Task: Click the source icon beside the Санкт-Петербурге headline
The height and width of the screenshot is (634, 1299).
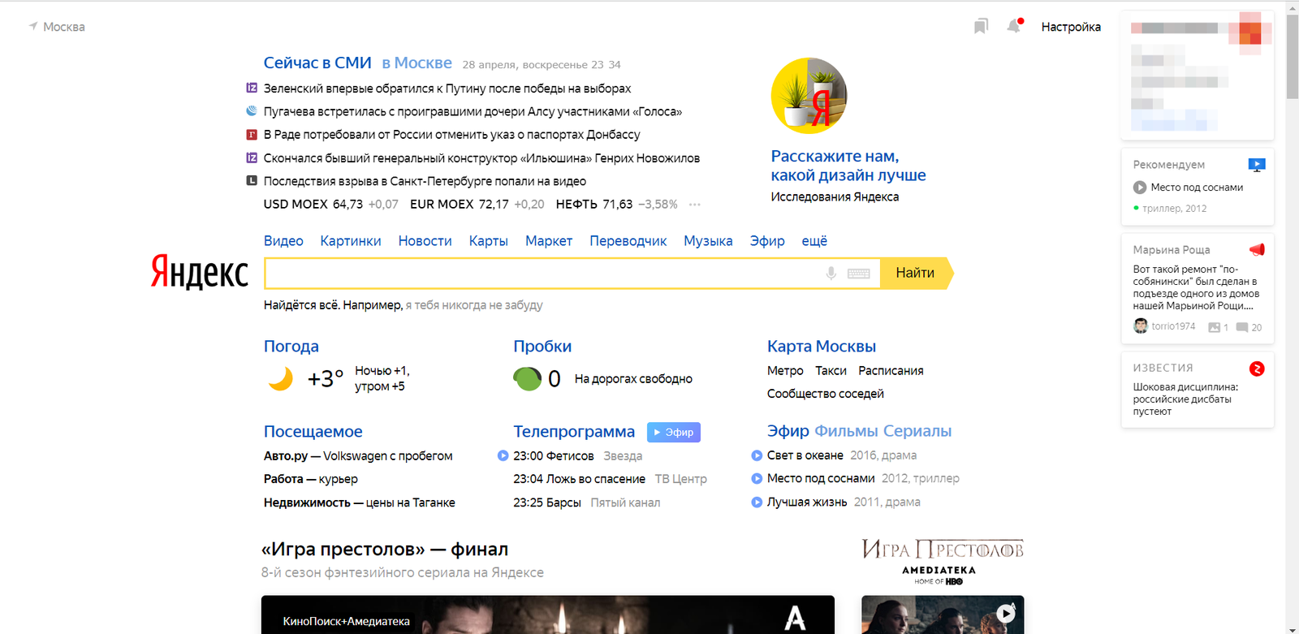Action: (252, 180)
